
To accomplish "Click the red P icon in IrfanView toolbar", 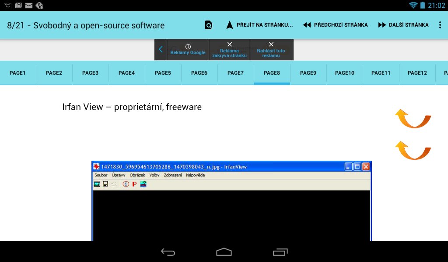I will tap(134, 184).
